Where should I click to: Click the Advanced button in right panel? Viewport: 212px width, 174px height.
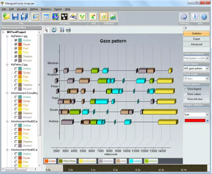[x=197, y=44]
